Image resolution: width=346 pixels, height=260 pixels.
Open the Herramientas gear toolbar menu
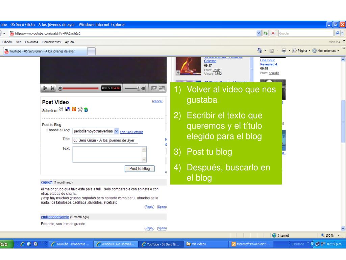tap(326, 51)
